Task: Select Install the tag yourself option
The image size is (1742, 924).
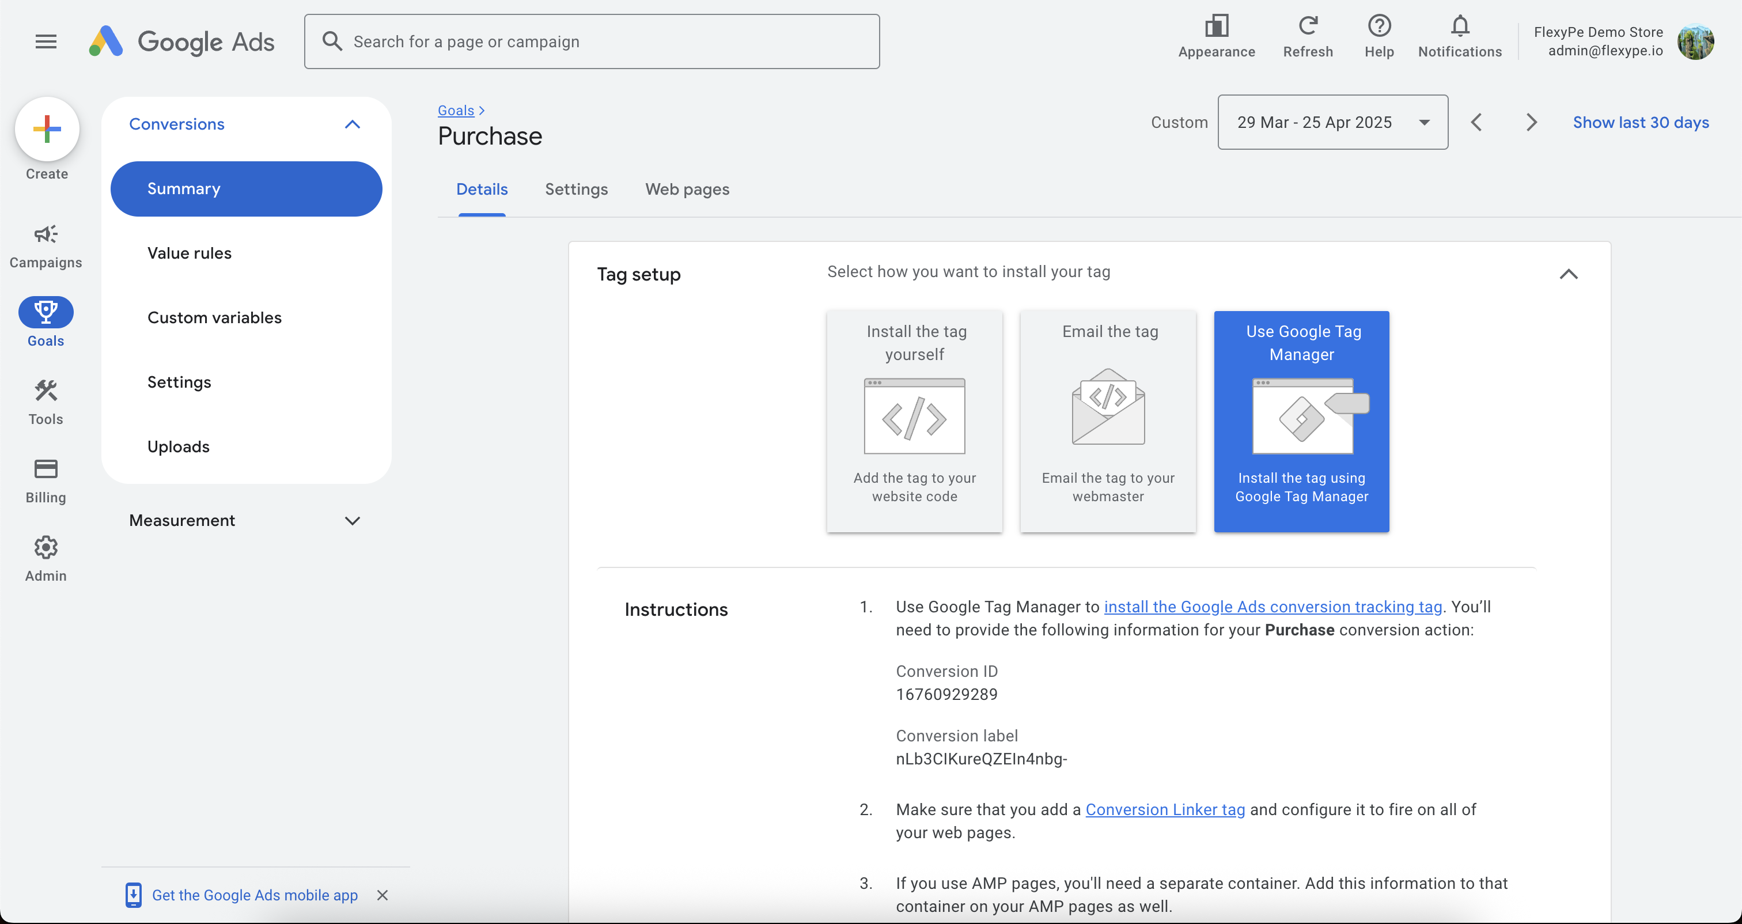Action: click(914, 421)
